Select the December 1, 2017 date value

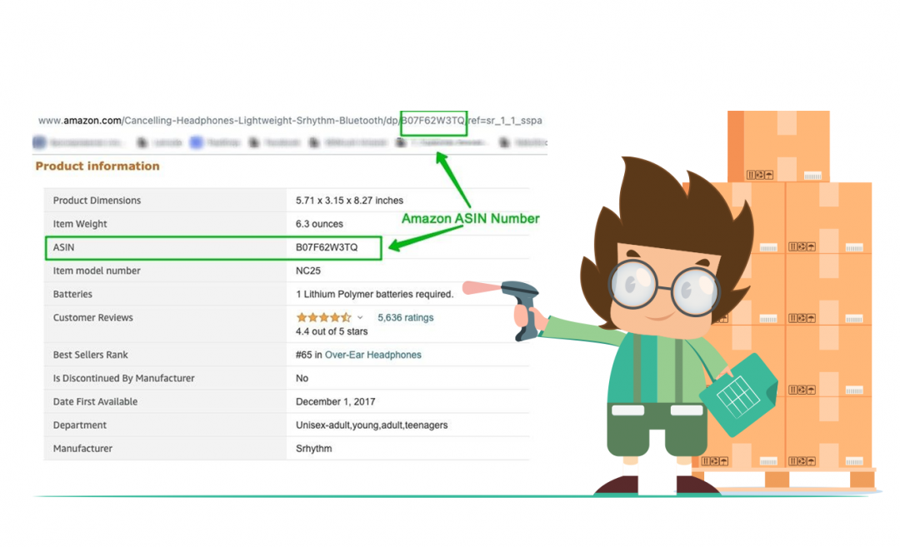click(x=335, y=401)
